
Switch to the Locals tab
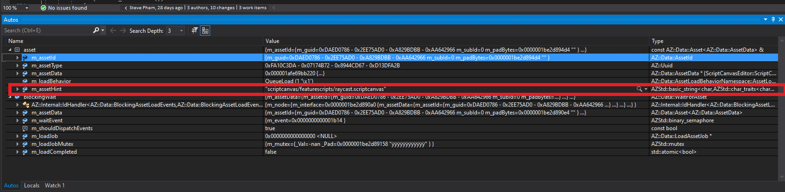pos(31,186)
